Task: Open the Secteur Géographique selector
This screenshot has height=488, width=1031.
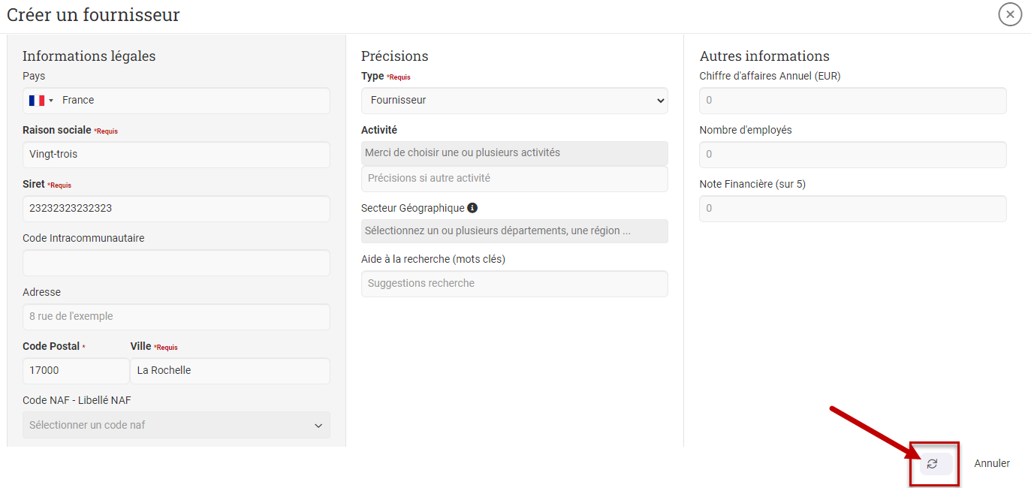Action: 514,231
